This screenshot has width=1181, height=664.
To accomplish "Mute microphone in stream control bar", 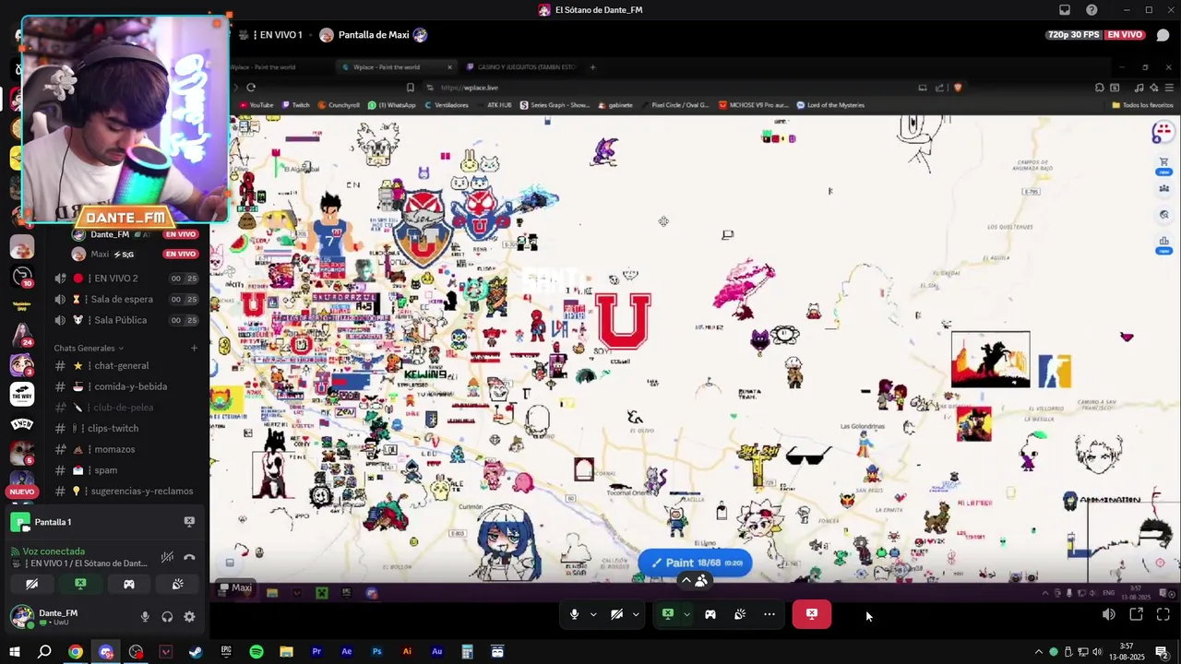I will point(574,614).
